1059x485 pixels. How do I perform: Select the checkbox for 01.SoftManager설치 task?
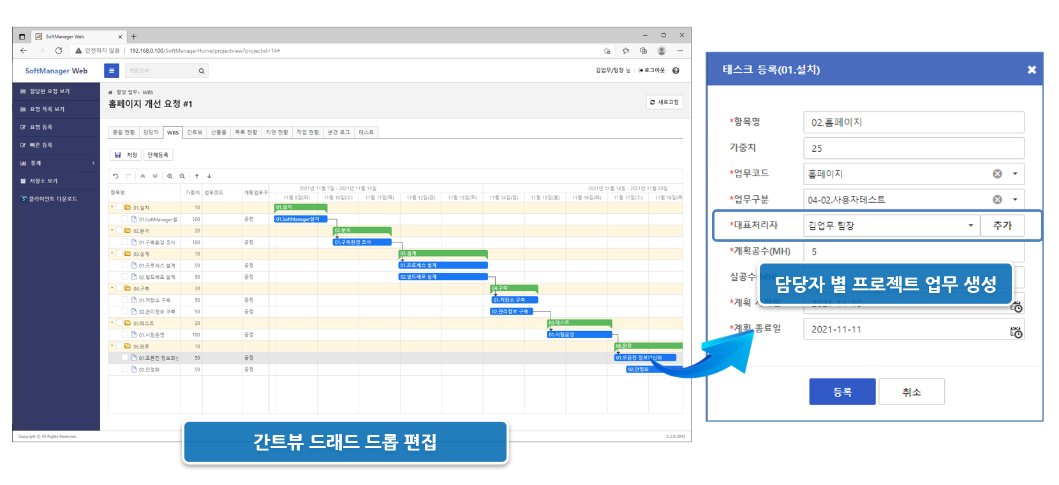coord(125,219)
